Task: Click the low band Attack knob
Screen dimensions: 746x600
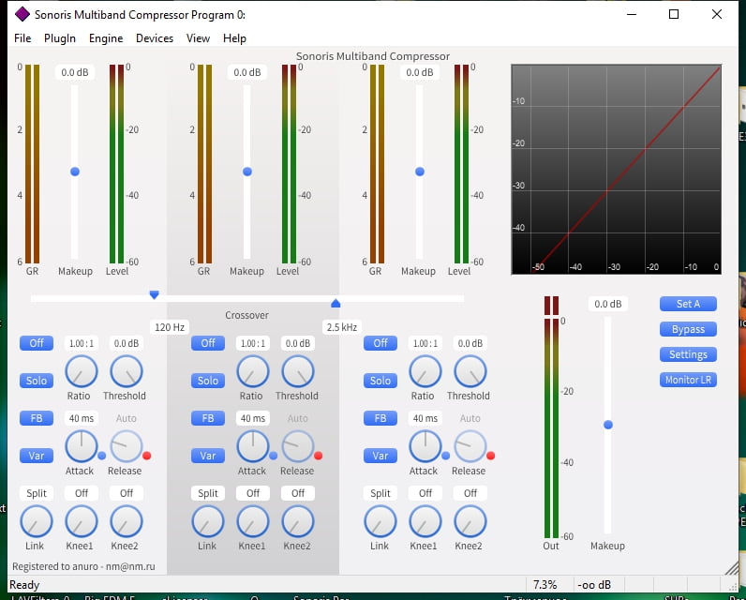Action: (82, 446)
